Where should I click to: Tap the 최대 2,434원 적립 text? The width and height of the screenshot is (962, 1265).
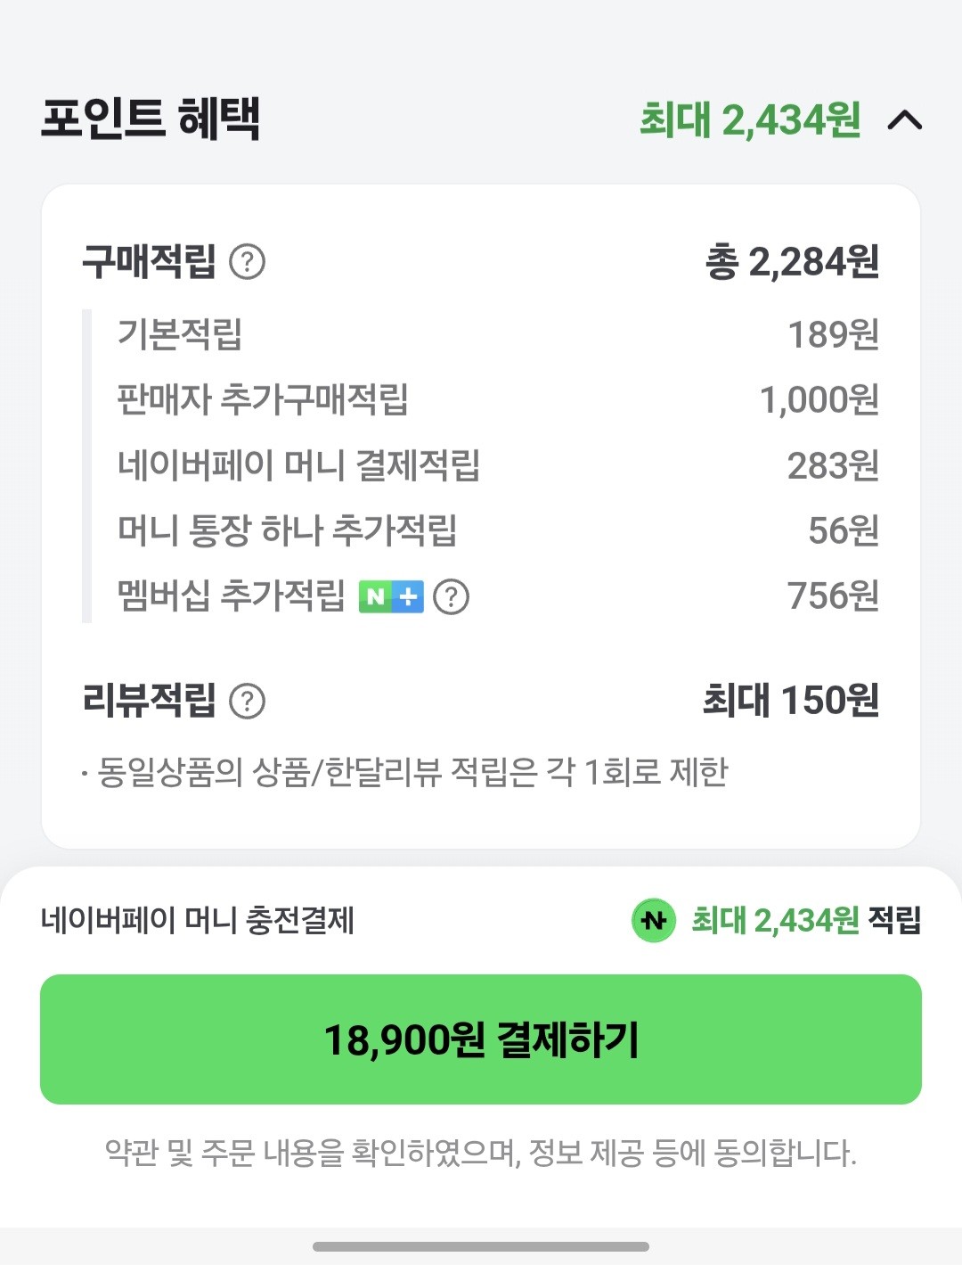click(x=806, y=920)
